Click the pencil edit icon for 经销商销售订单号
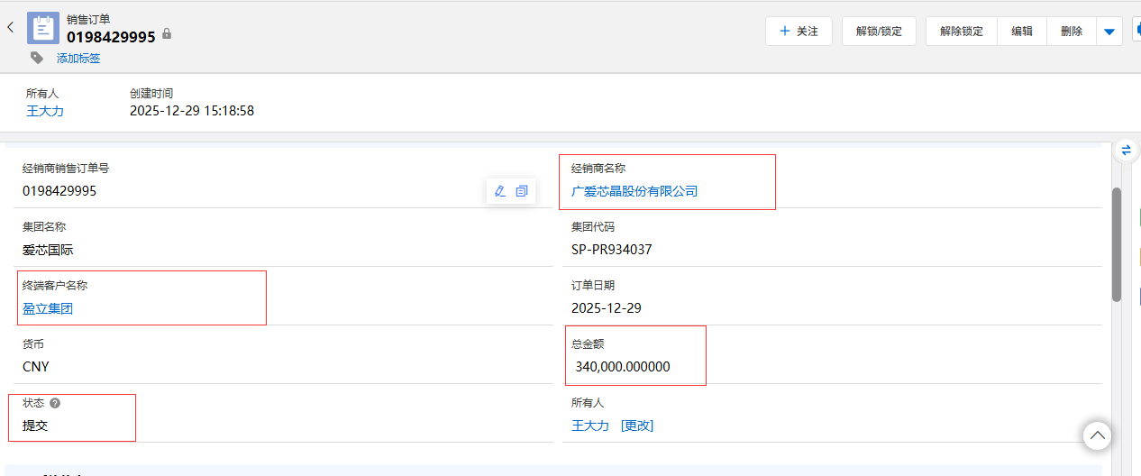 [x=500, y=191]
